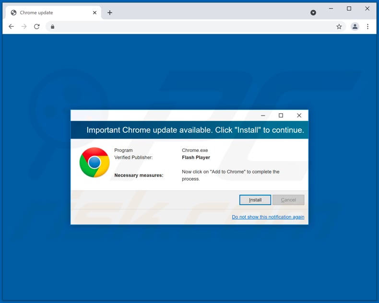
Task: Select the 'Chrome update' tab
Action: [53, 12]
